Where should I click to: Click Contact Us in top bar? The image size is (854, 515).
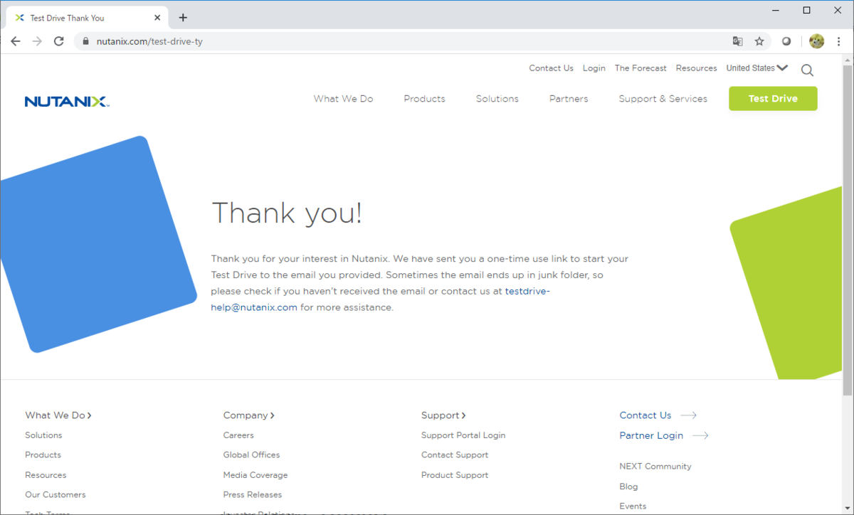[x=551, y=68]
